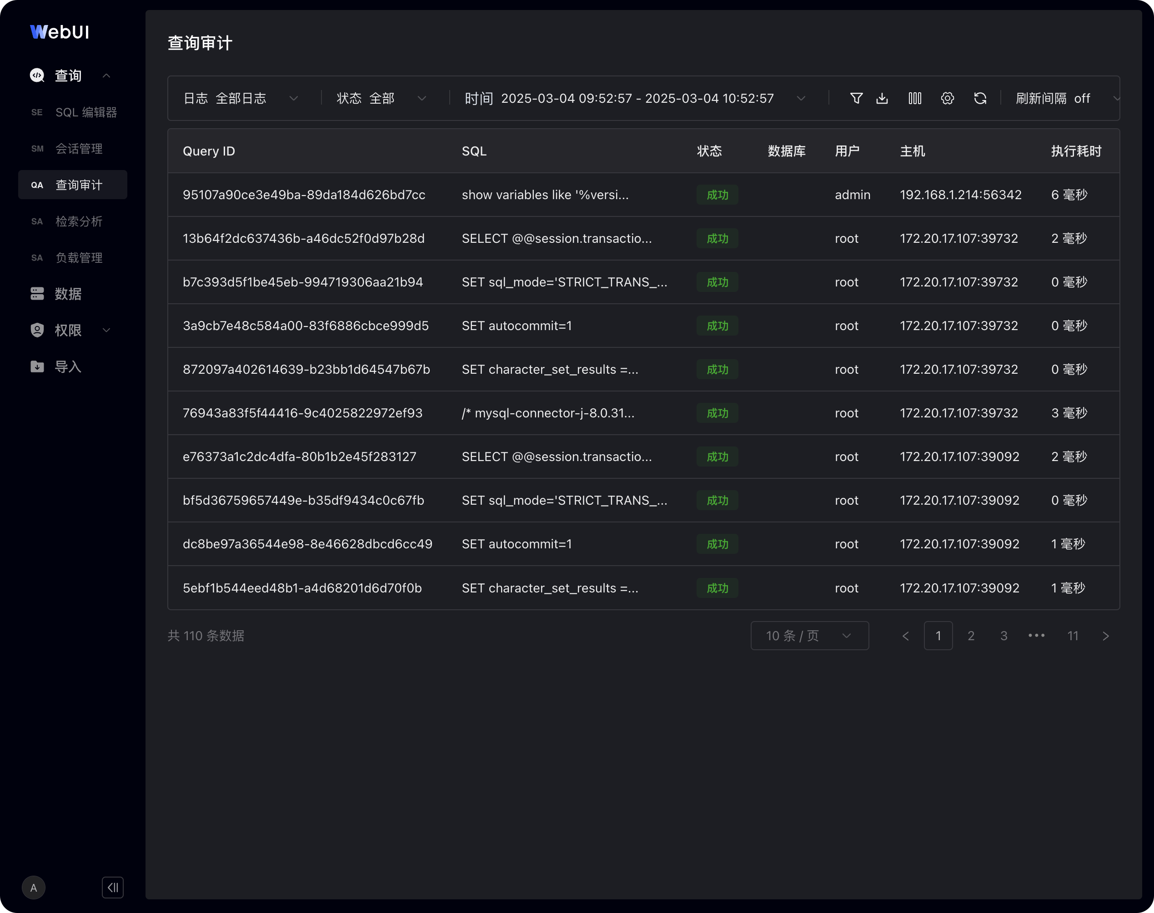
Task: Click the WebUI logo
Action: tap(59, 32)
